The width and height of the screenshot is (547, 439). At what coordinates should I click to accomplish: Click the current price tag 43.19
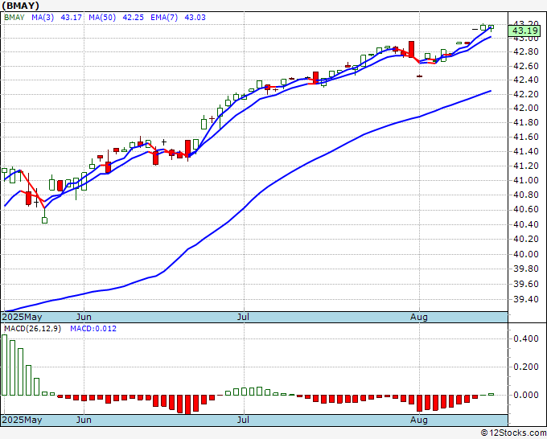coord(525,31)
